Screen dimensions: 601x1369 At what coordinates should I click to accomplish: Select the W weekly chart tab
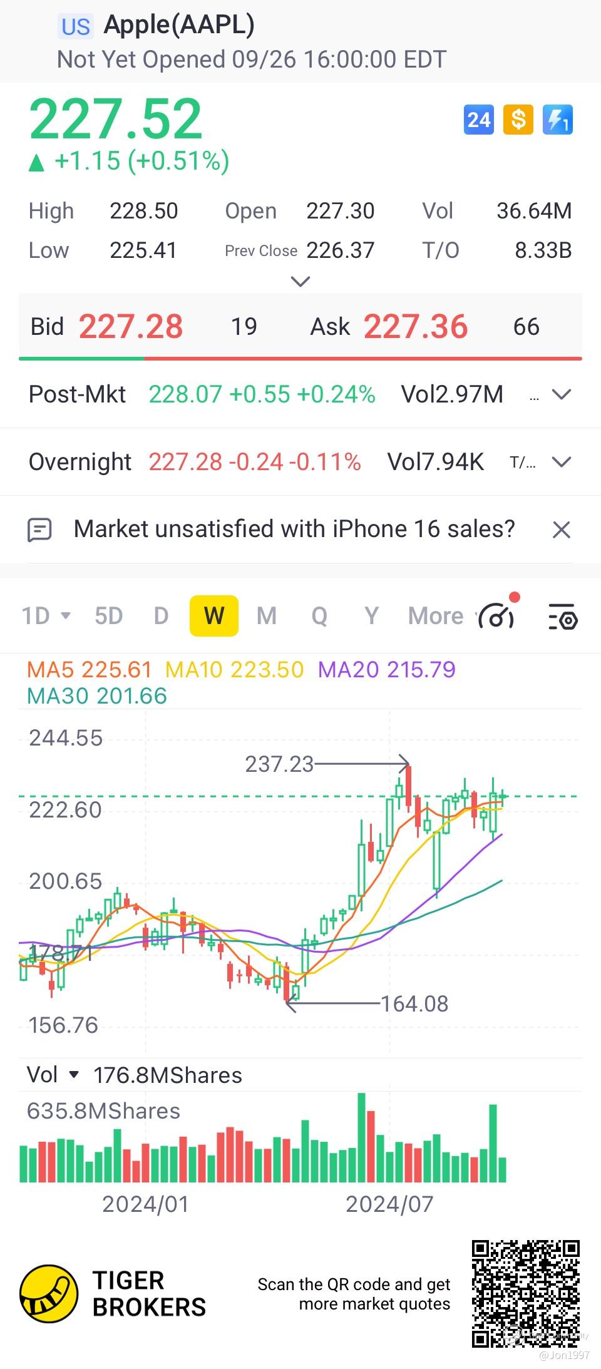pos(214,616)
